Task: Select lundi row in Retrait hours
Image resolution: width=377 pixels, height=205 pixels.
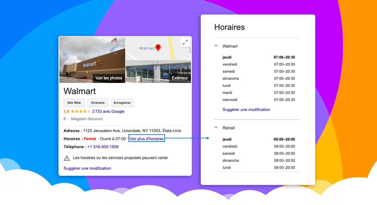Action: click(259, 168)
